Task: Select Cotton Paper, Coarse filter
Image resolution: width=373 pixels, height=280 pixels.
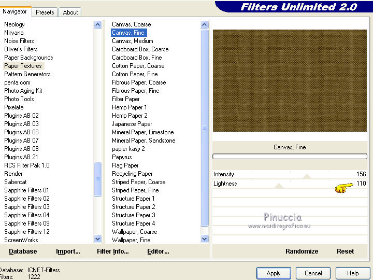Action: [138, 66]
